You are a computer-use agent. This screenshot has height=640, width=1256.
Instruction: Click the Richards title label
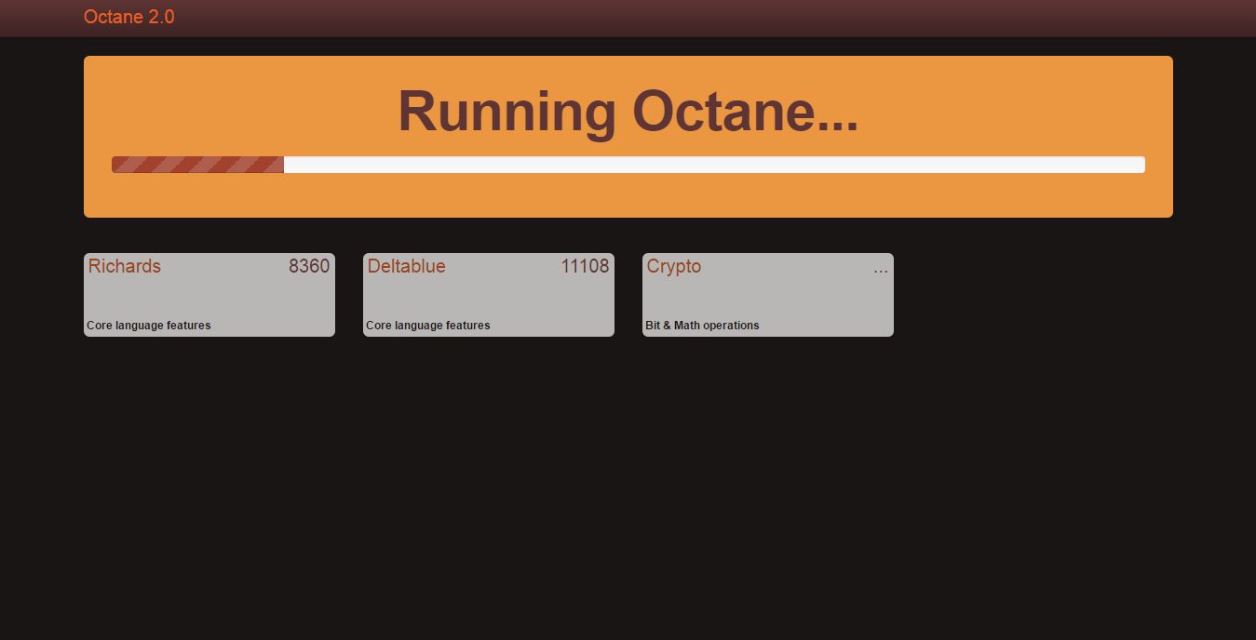point(124,266)
